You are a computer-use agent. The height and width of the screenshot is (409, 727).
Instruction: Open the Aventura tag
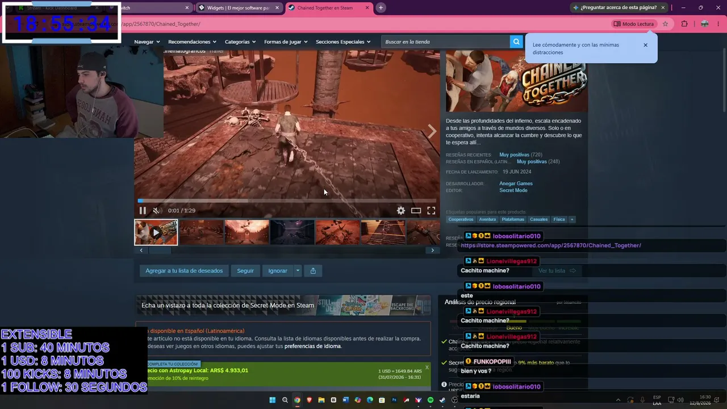point(487,219)
